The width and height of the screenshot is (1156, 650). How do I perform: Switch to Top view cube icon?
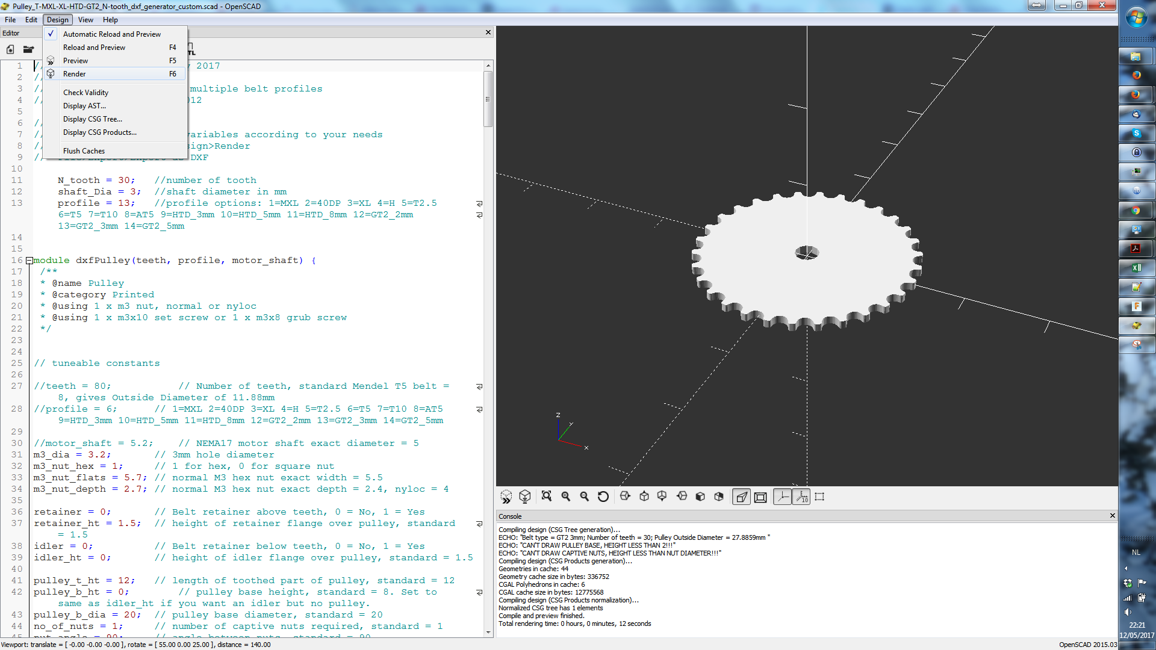[x=644, y=497]
